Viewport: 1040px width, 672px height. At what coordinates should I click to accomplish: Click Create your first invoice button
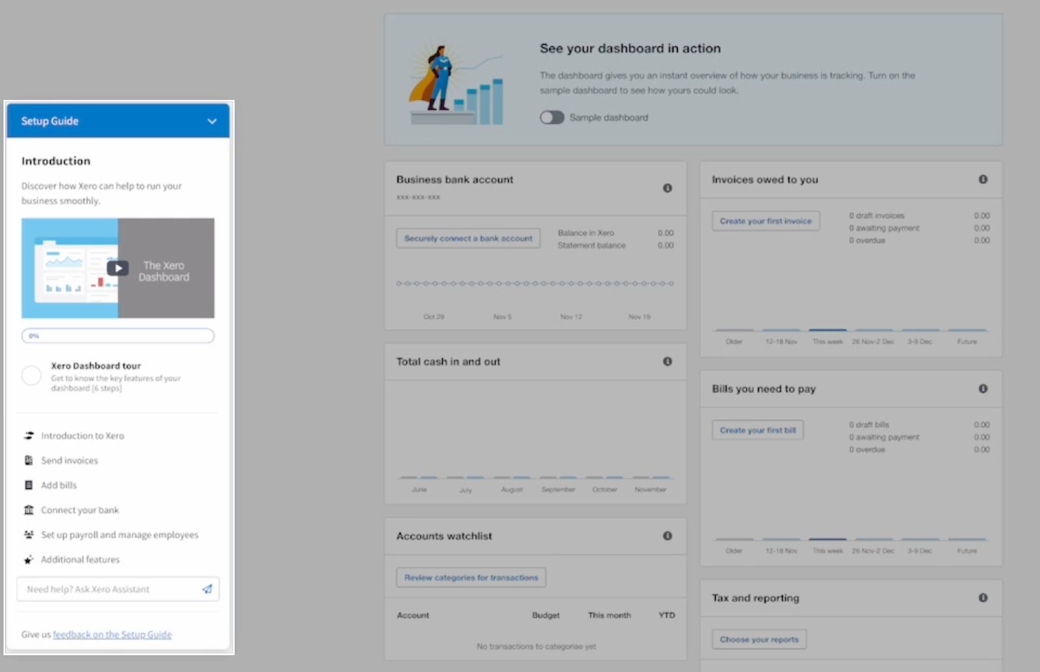(766, 221)
